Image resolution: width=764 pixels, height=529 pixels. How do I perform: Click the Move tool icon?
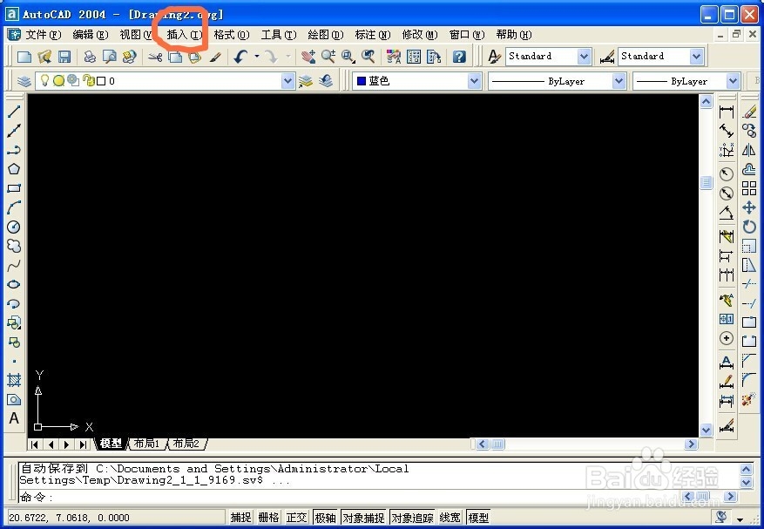pos(749,207)
